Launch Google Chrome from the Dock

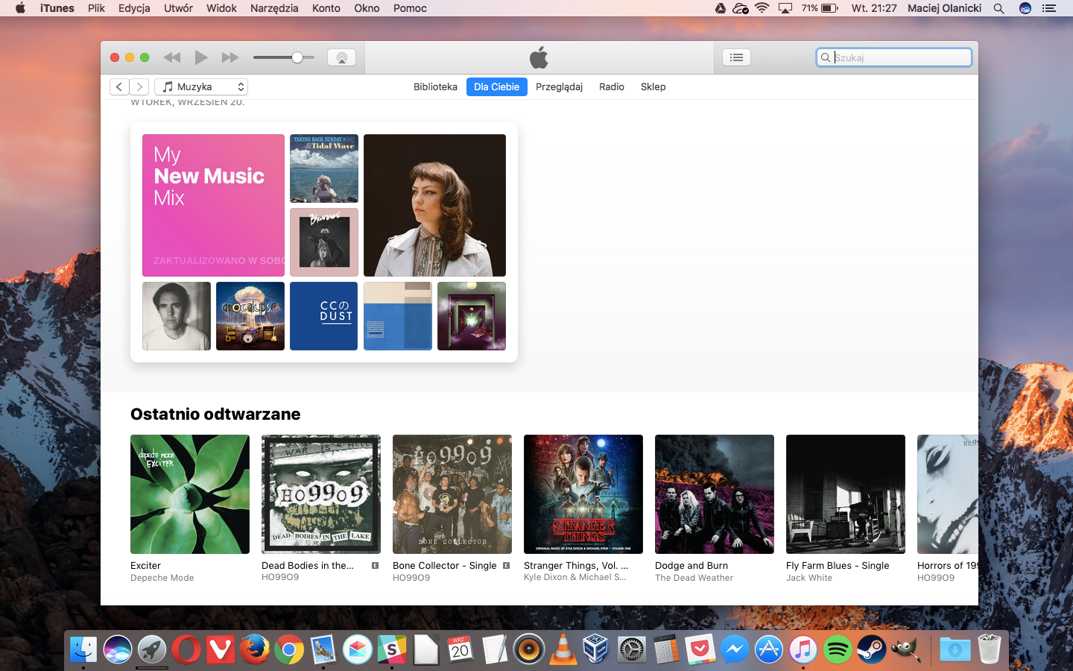click(289, 650)
